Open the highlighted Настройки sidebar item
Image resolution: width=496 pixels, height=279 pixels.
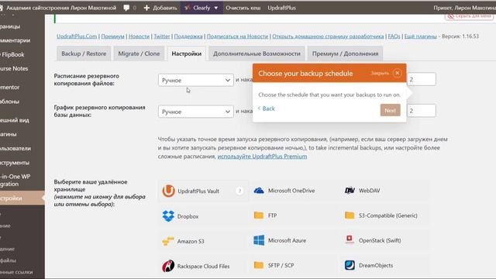(x=22, y=198)
